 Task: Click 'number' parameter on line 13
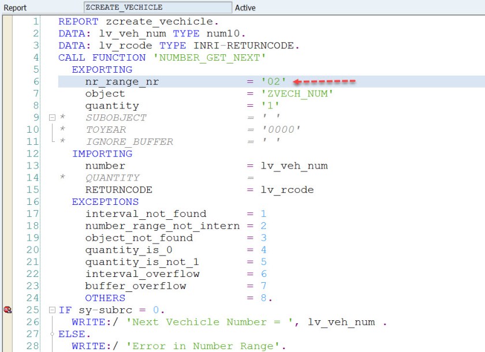pos(105,166)
